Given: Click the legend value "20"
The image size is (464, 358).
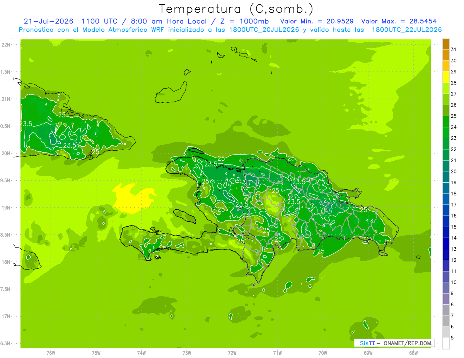Looking at the screenshot, I should pyautogui.click(x=454, y=171).
